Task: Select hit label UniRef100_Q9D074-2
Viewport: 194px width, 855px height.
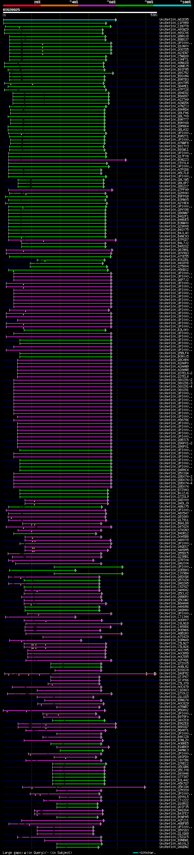Action: [176, 476]
